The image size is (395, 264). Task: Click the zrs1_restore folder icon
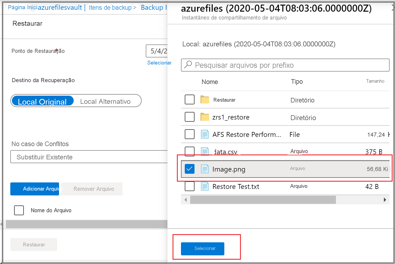(205, 117)
